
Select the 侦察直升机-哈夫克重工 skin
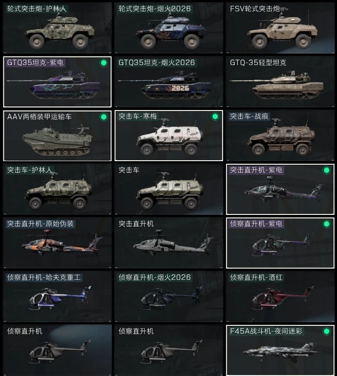click(57, 297)
